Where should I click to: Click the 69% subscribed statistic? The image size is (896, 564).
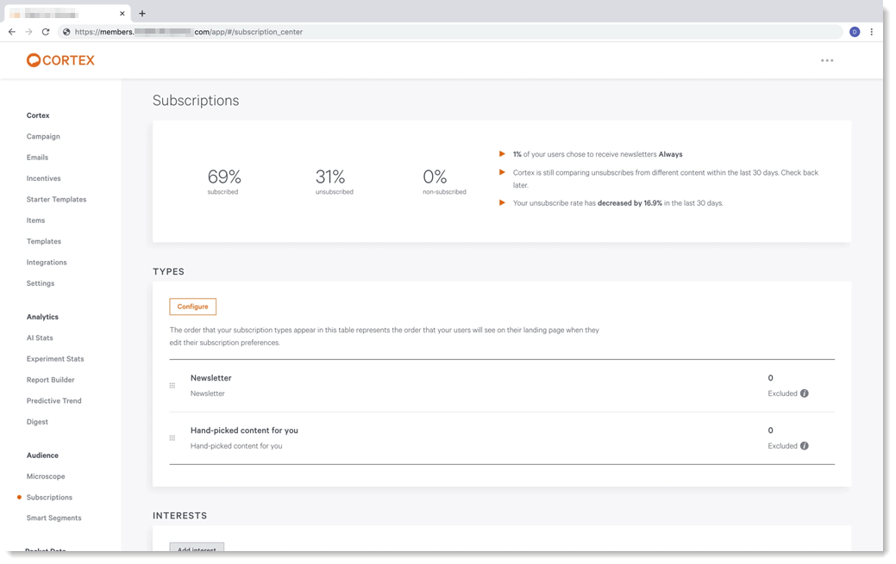pos(224,182)
